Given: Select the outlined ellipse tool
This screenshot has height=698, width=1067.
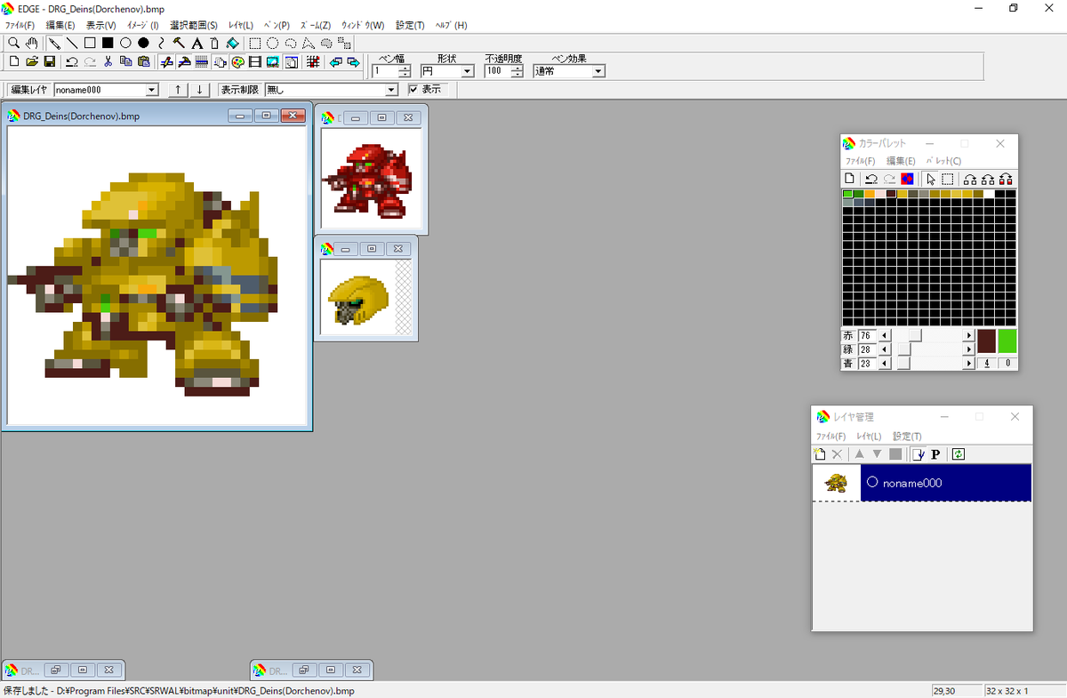Looking at the screenshot, I should click(125, 43).
